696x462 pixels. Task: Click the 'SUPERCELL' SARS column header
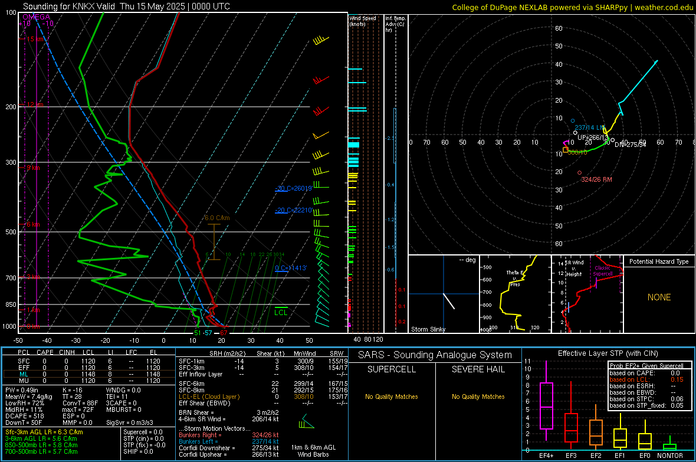392,369
